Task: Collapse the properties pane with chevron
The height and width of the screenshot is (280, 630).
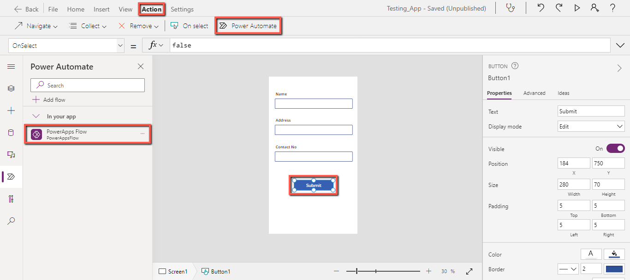Action: coord(619,68)
